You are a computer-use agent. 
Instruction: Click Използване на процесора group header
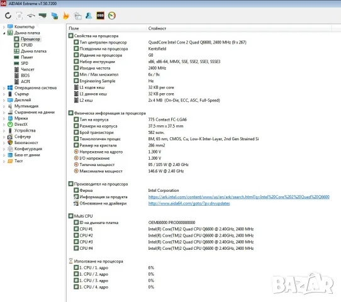(x=96, y=261)
